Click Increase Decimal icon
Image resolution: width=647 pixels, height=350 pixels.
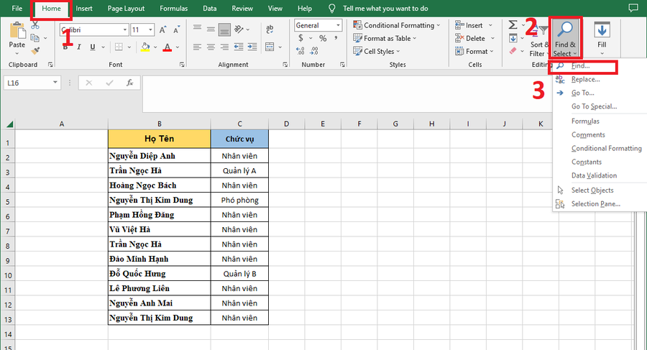pos(300,51)
